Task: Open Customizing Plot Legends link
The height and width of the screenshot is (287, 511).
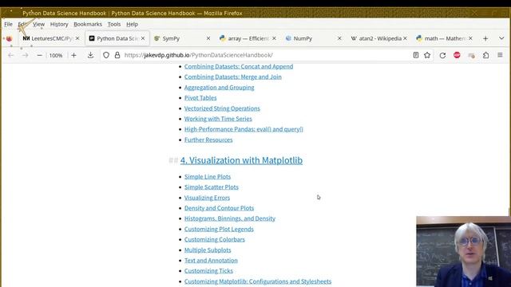Action: pyautogui.click(x=219, y=229)
